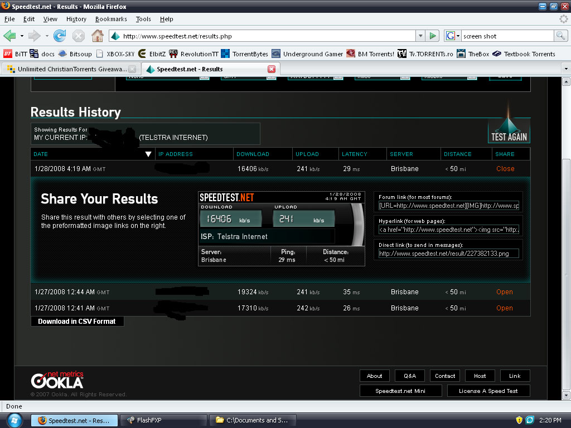This screenshot has width=571, height=428.
Task: Click the Contact footer button
Action: tap(445, 376)
